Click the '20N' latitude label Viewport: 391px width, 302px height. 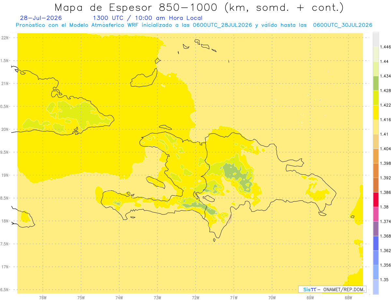[5, 129]
